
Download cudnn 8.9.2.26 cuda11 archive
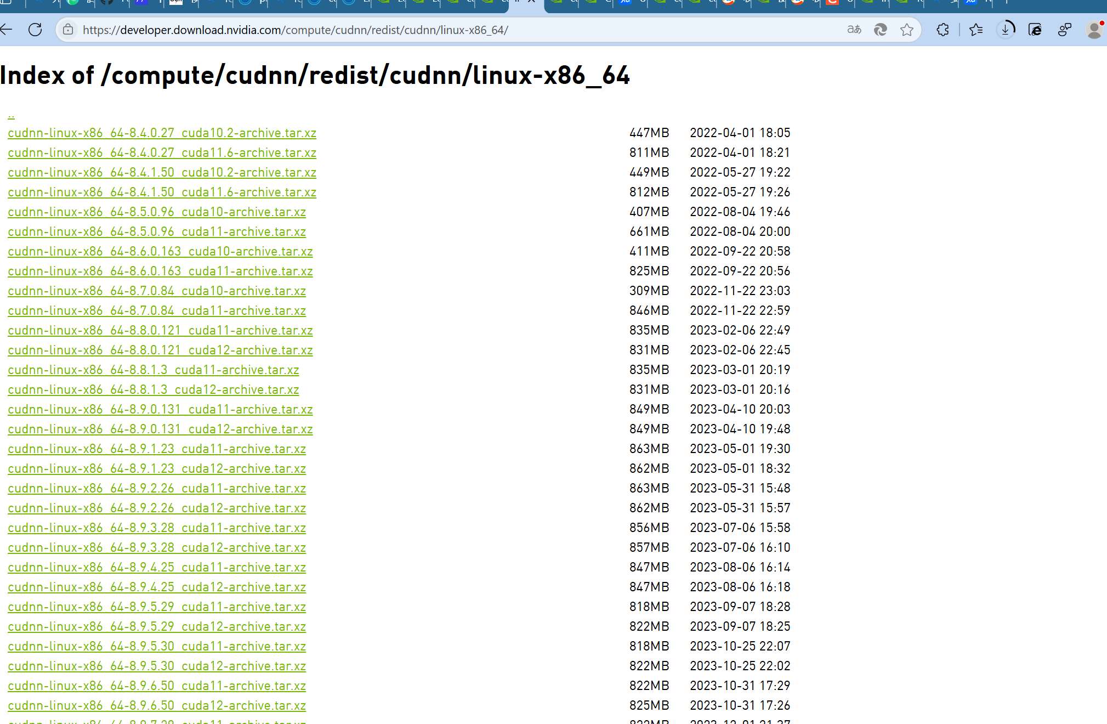(x=157, y=488)
